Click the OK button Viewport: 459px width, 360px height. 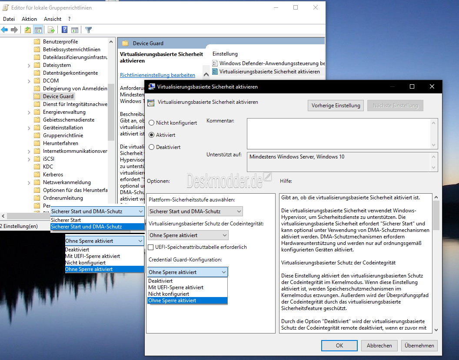pyautogui.click(x=339, y=345)
